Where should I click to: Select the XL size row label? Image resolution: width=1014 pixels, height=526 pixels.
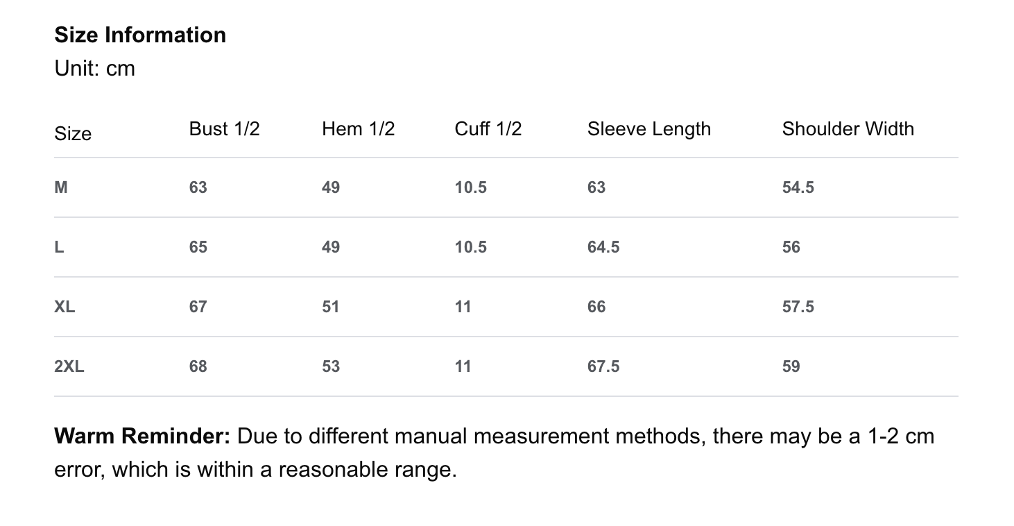point(65,307)
